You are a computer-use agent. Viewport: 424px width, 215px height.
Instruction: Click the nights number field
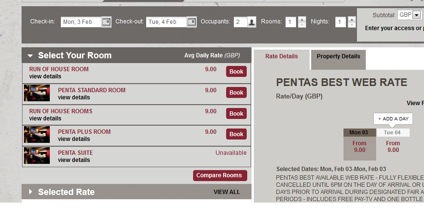(x=341, y=22)
